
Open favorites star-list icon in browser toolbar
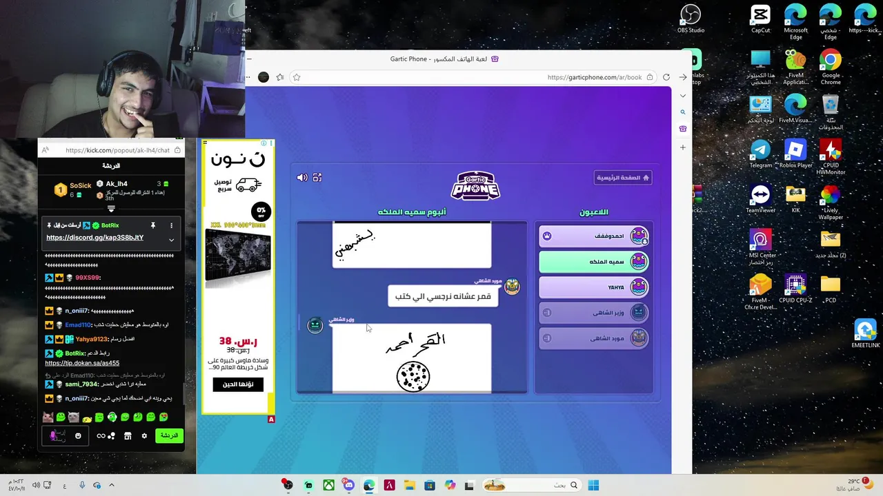(280, 77)
